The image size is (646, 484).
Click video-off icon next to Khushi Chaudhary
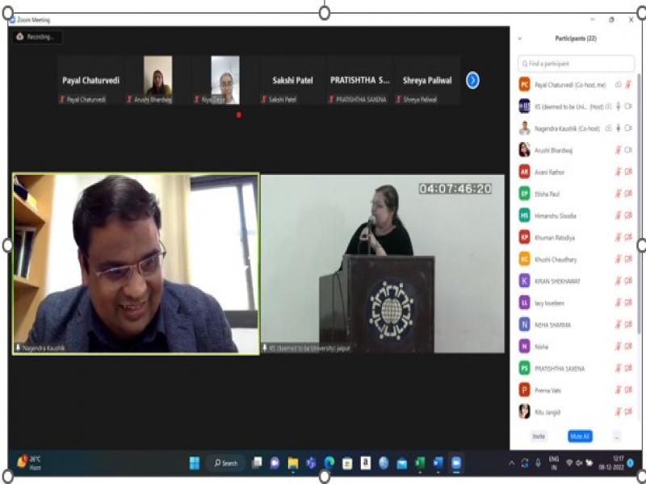click(628, 259)
